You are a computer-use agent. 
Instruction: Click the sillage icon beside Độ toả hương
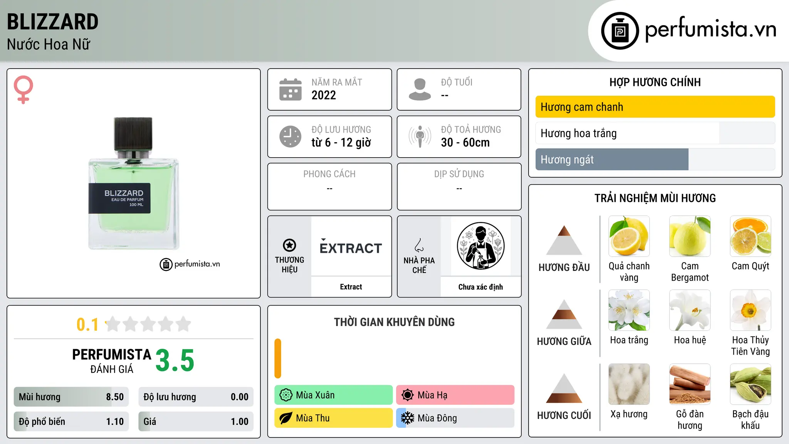[420, 136]
